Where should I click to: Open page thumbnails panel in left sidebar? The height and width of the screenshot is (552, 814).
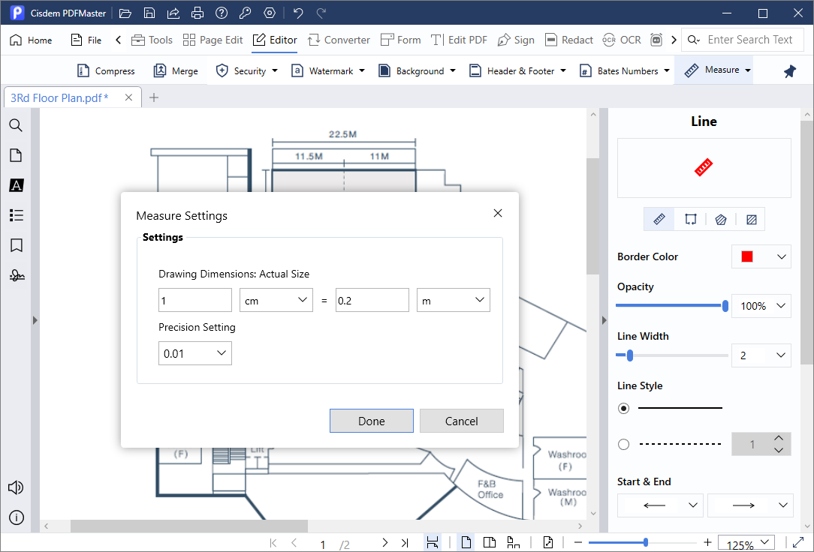coord(16,155)
